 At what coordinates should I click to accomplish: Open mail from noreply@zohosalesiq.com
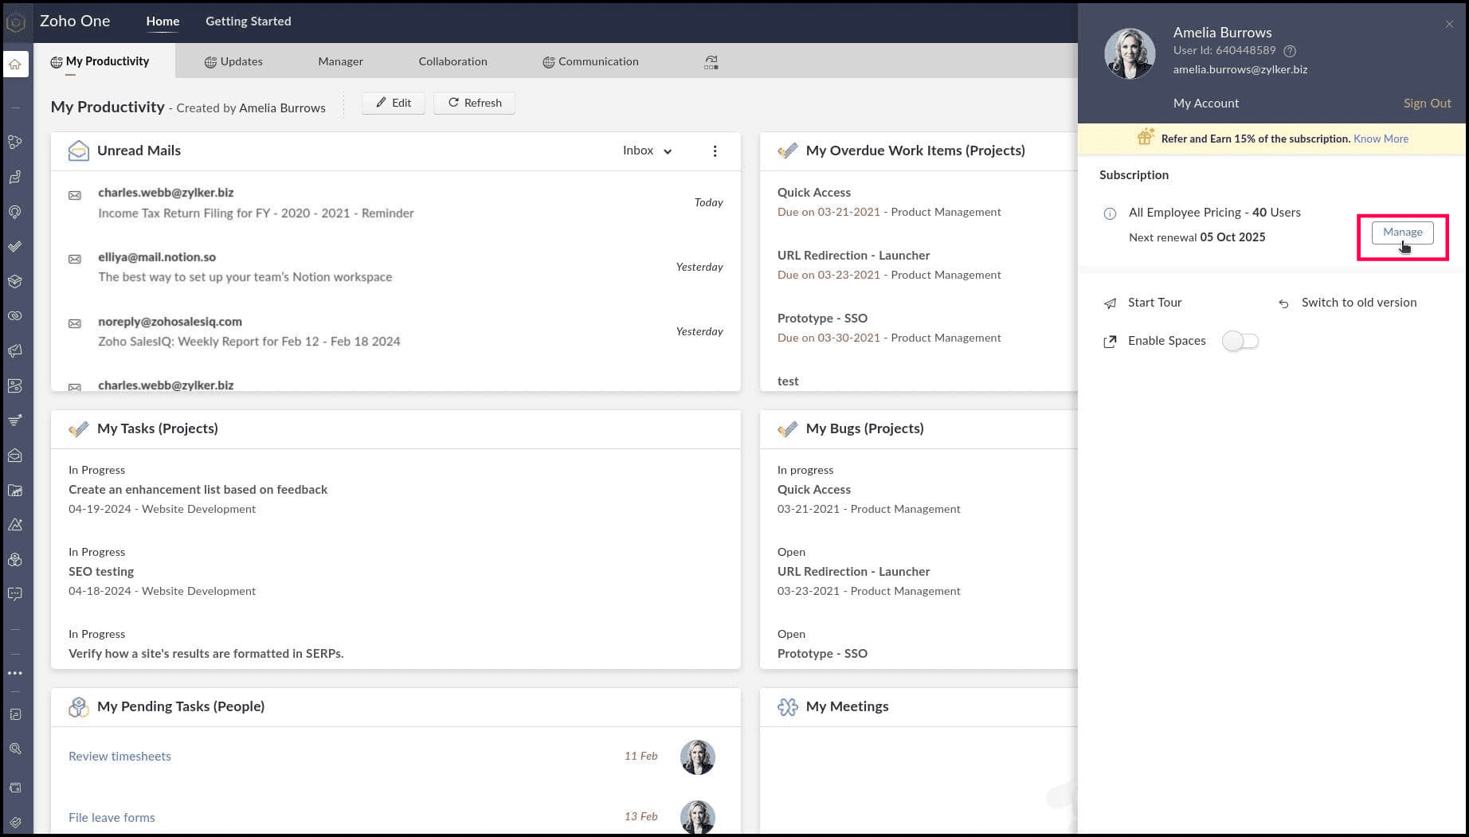[x=396, y=331]
